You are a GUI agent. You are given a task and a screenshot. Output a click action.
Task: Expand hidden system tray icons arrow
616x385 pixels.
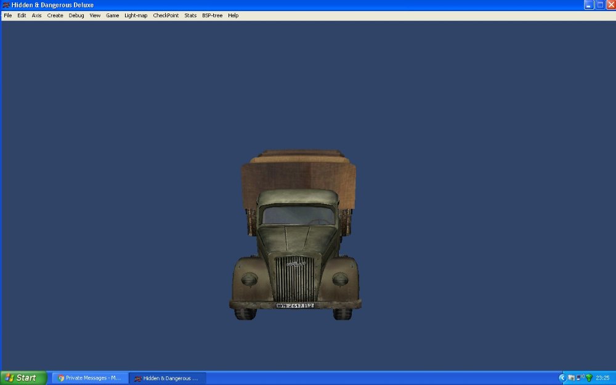coord(562,378)
